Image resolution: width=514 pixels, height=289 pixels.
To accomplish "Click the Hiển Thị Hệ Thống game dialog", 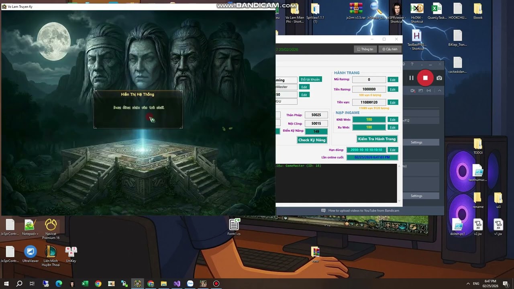I will (138, 109).
